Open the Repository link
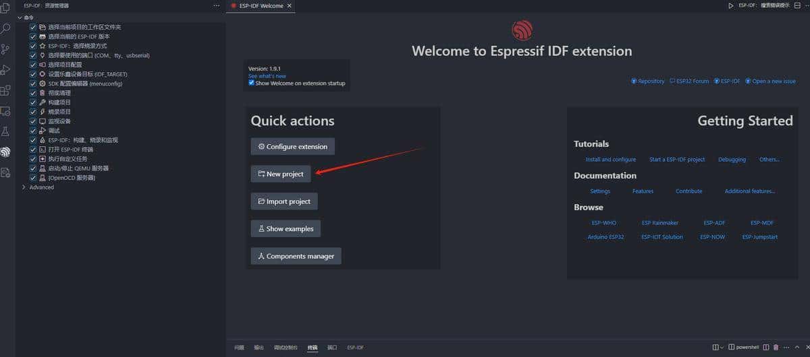 (648, 81)
